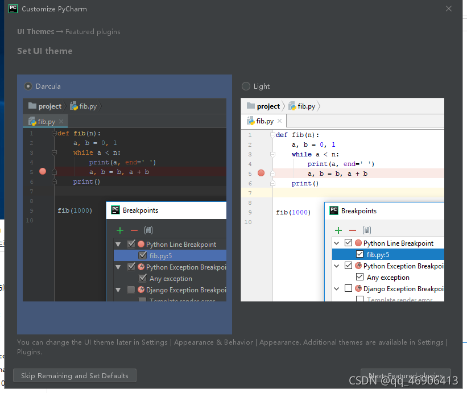Viewport: 467px width, 393px height.
Task: Click PyCharm icon in Light Breakpoints title
Action: click(x=334, y=210)
